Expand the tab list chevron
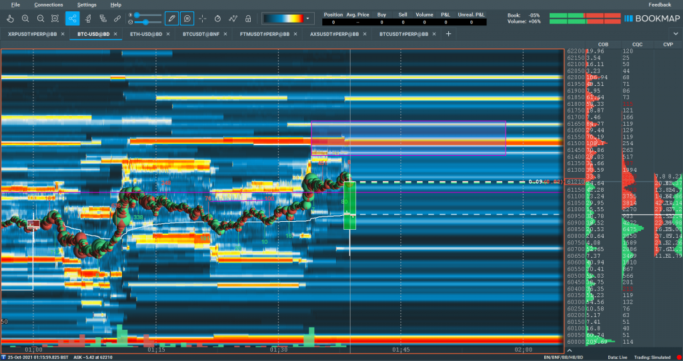683x361 pixels. (676, 34)
